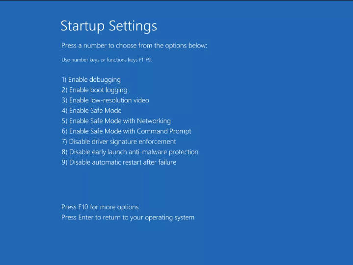This screenshot has height=265, width=353.
Task: Click the 'Press a number to choose' instruction
Action: pyautogui.click(x=134, y=46)
